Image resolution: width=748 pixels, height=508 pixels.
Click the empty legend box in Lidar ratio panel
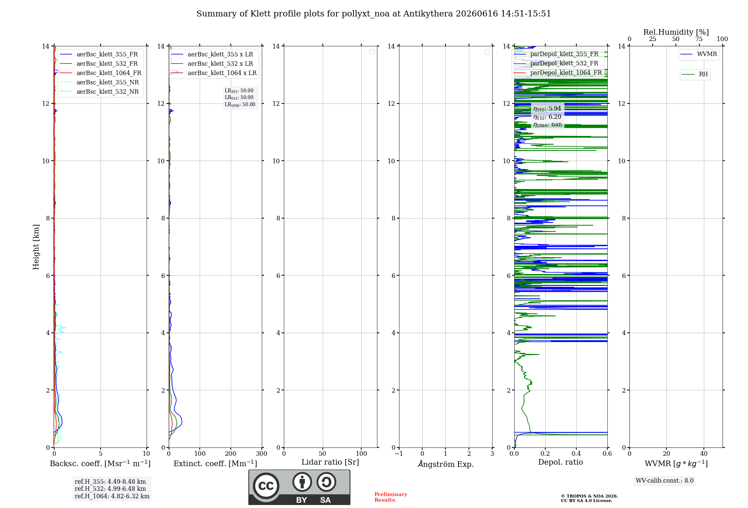[372, 52]
